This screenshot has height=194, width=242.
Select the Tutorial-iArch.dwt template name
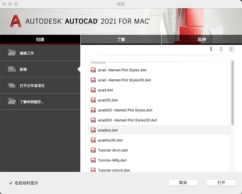(x=113, y=150)
